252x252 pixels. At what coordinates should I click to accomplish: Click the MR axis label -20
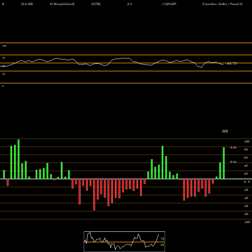click(x=246, y=190)
